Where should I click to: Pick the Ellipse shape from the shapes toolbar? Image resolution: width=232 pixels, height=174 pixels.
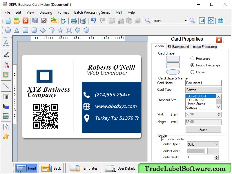(x=8, y=30)
